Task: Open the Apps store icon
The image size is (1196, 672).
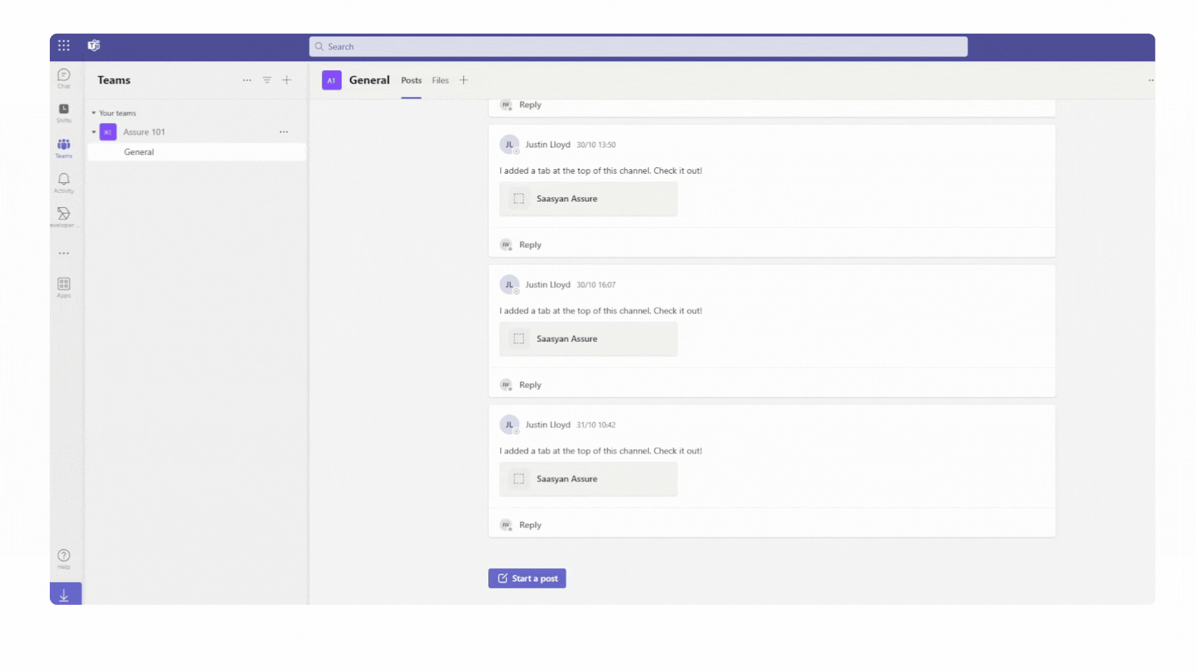Action: (64, 287)
